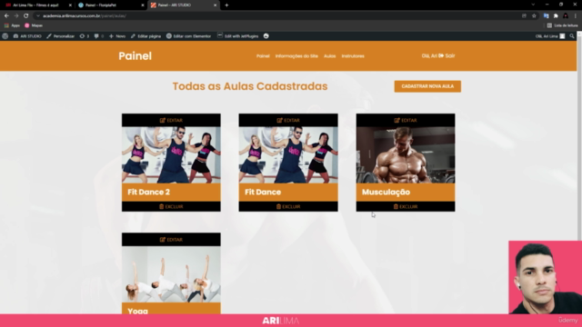Screen dimensions: 582x327
Task: Open the Google Translate extension icon
Action: [546, 16]
